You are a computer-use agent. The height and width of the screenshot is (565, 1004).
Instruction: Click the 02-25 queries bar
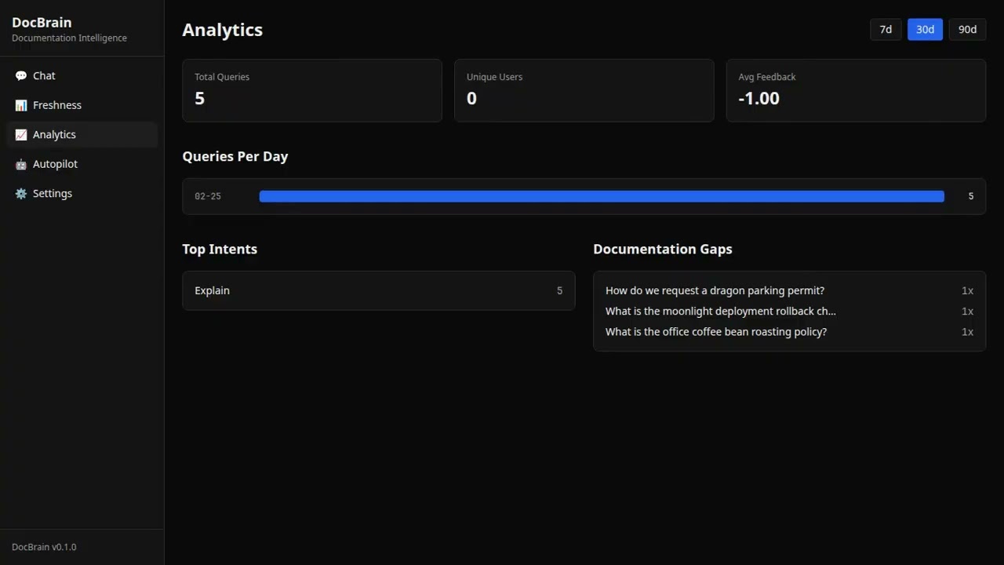[x=601, y=196]
